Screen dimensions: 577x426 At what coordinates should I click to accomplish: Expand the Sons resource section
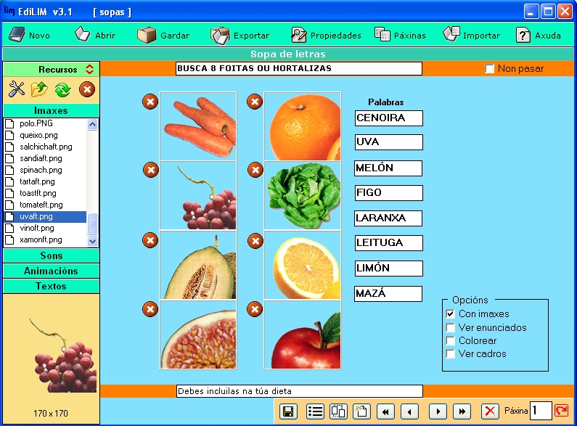coord(51,255)
